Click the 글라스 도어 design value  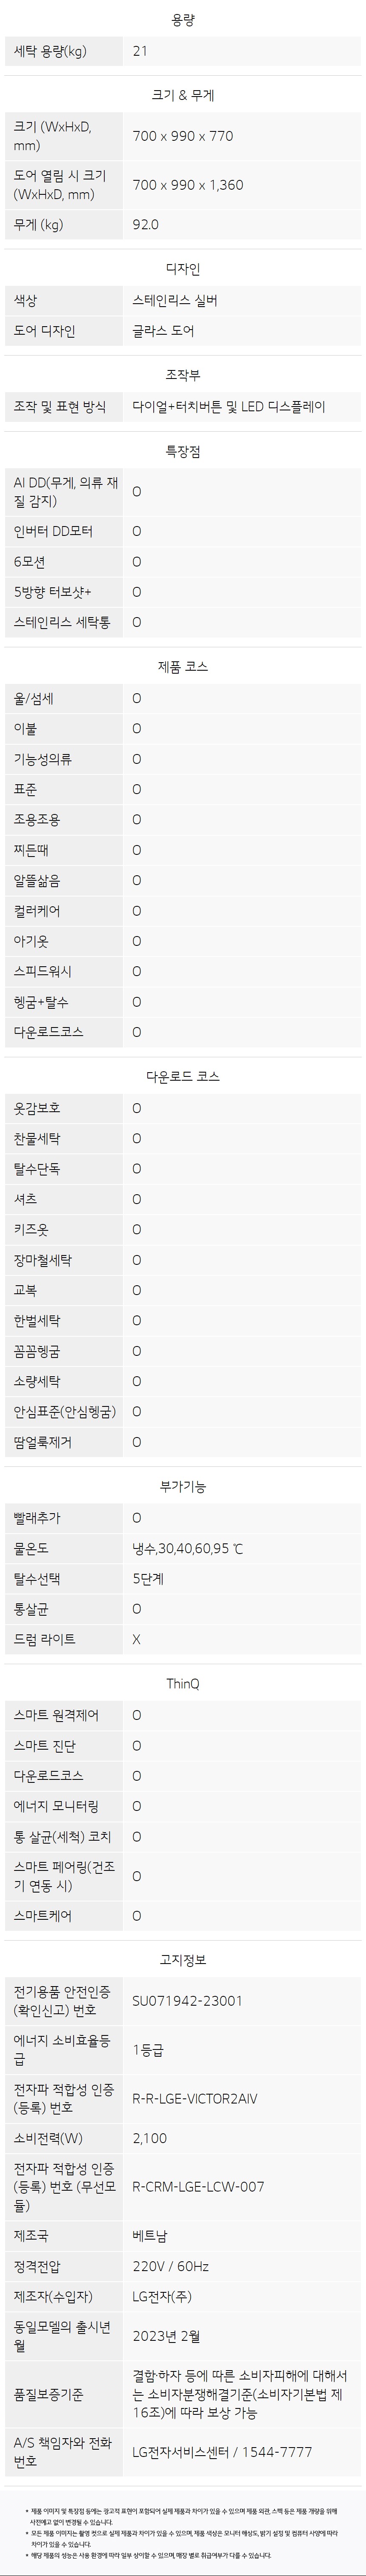pyautogui.click(x=164, y=331)
